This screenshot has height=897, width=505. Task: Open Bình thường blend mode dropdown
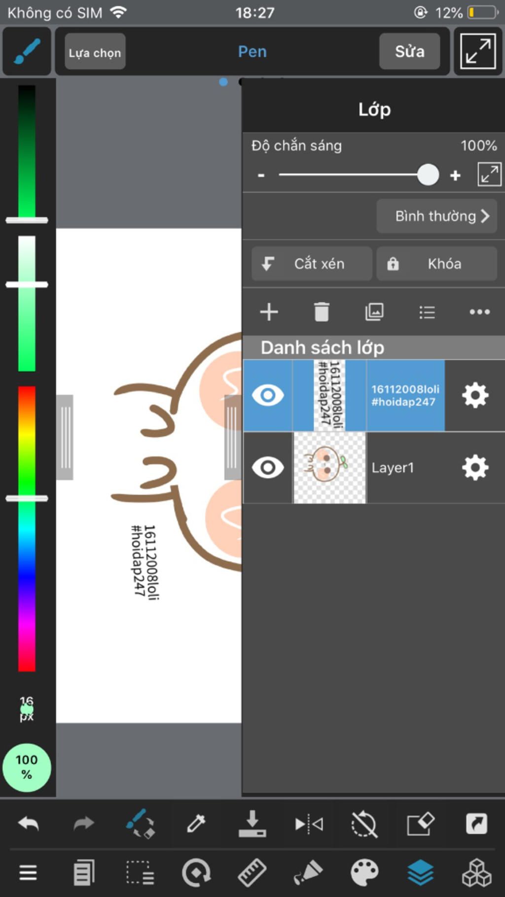pos(437,216)
